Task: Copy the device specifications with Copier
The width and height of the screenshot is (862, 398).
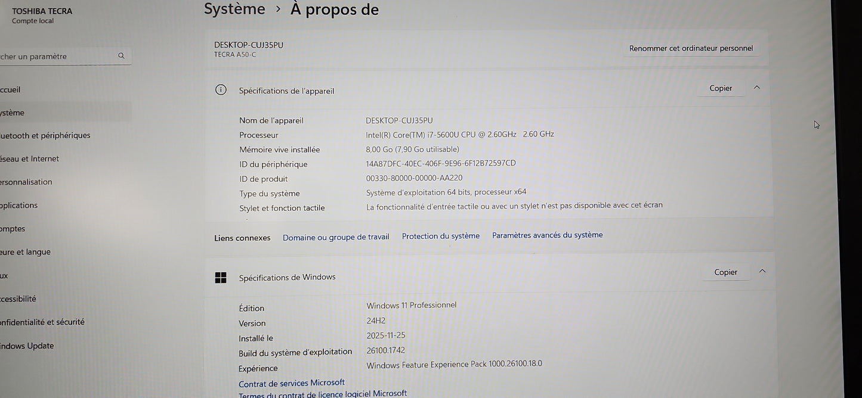Action: pyautogui.click(x=720, y=88)
